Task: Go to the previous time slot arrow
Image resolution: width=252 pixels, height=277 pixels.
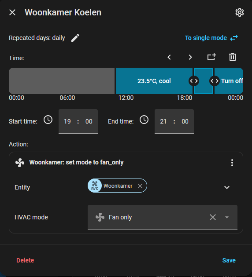Action: click(x=169, y=57)
